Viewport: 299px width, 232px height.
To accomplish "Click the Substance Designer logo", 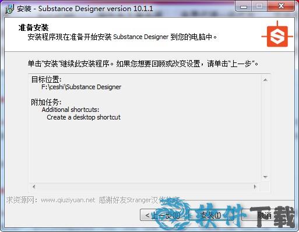I will click(277, 34).
